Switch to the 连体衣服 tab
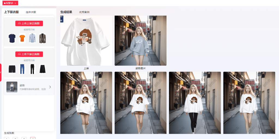This screenshot has height=139, width=279. pyautogui.click(x=31, y=12)
